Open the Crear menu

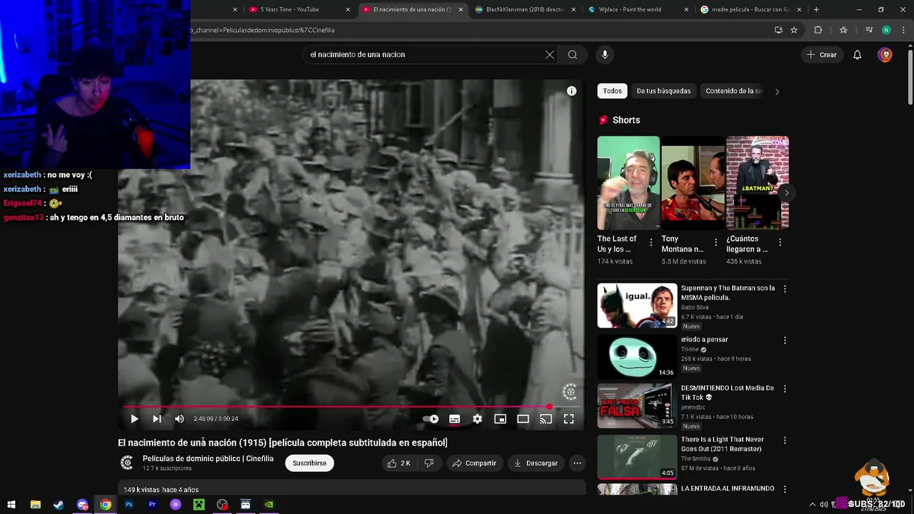[821, 55]
